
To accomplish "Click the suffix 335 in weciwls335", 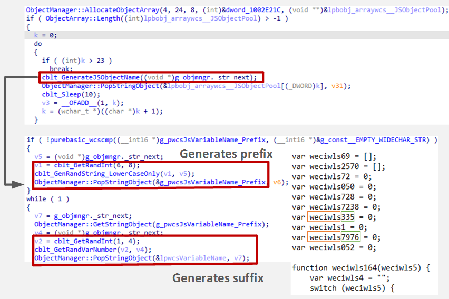I will (348, 217).
